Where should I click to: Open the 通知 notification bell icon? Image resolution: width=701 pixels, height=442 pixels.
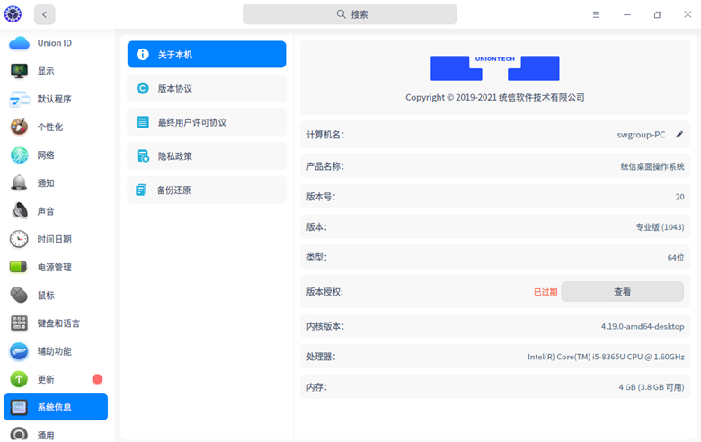(19, 182)
